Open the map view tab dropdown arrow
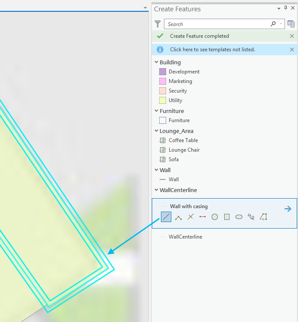 (x=145, y=8)
